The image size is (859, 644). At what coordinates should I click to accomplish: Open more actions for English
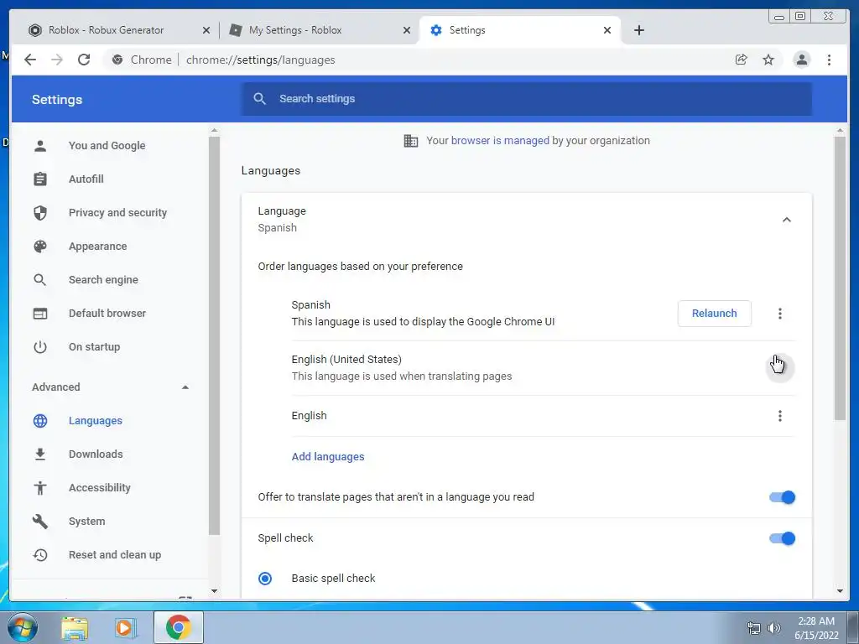779,416
